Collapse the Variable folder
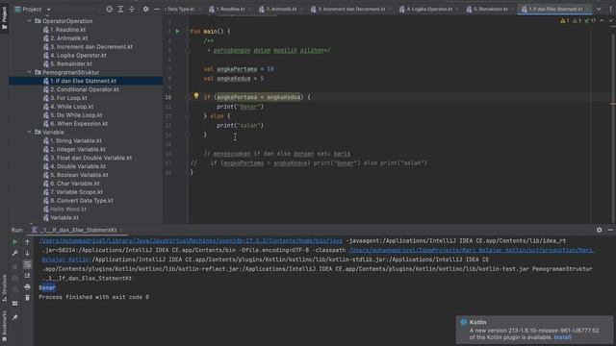 [x=30, y=133]
